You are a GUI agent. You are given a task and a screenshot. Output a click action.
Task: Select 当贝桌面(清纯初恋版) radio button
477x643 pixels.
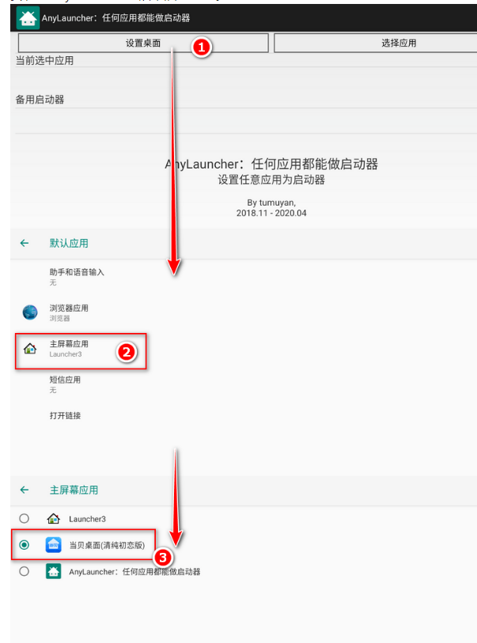coord(25,545)
